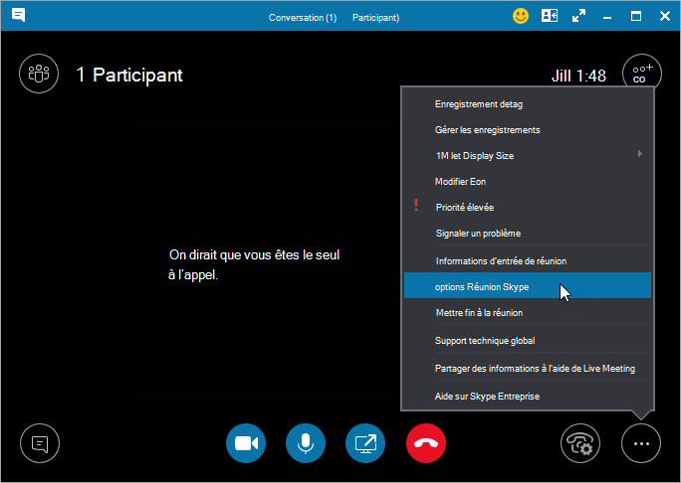Open 'options Réunion Skype' highlighted item
Viewport: 681px width, 483px height.
click(528, 285)
